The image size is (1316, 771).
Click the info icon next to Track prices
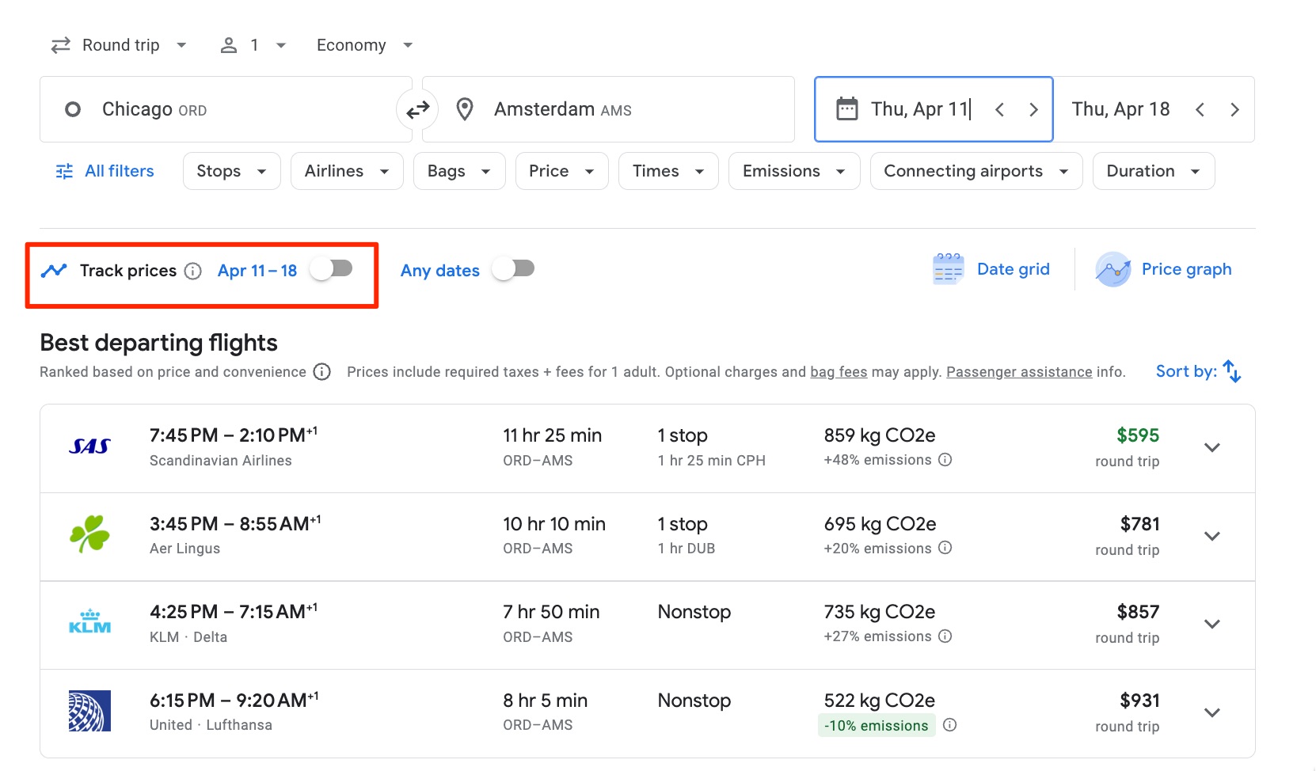pyautogui.click(x=193, y=271)
